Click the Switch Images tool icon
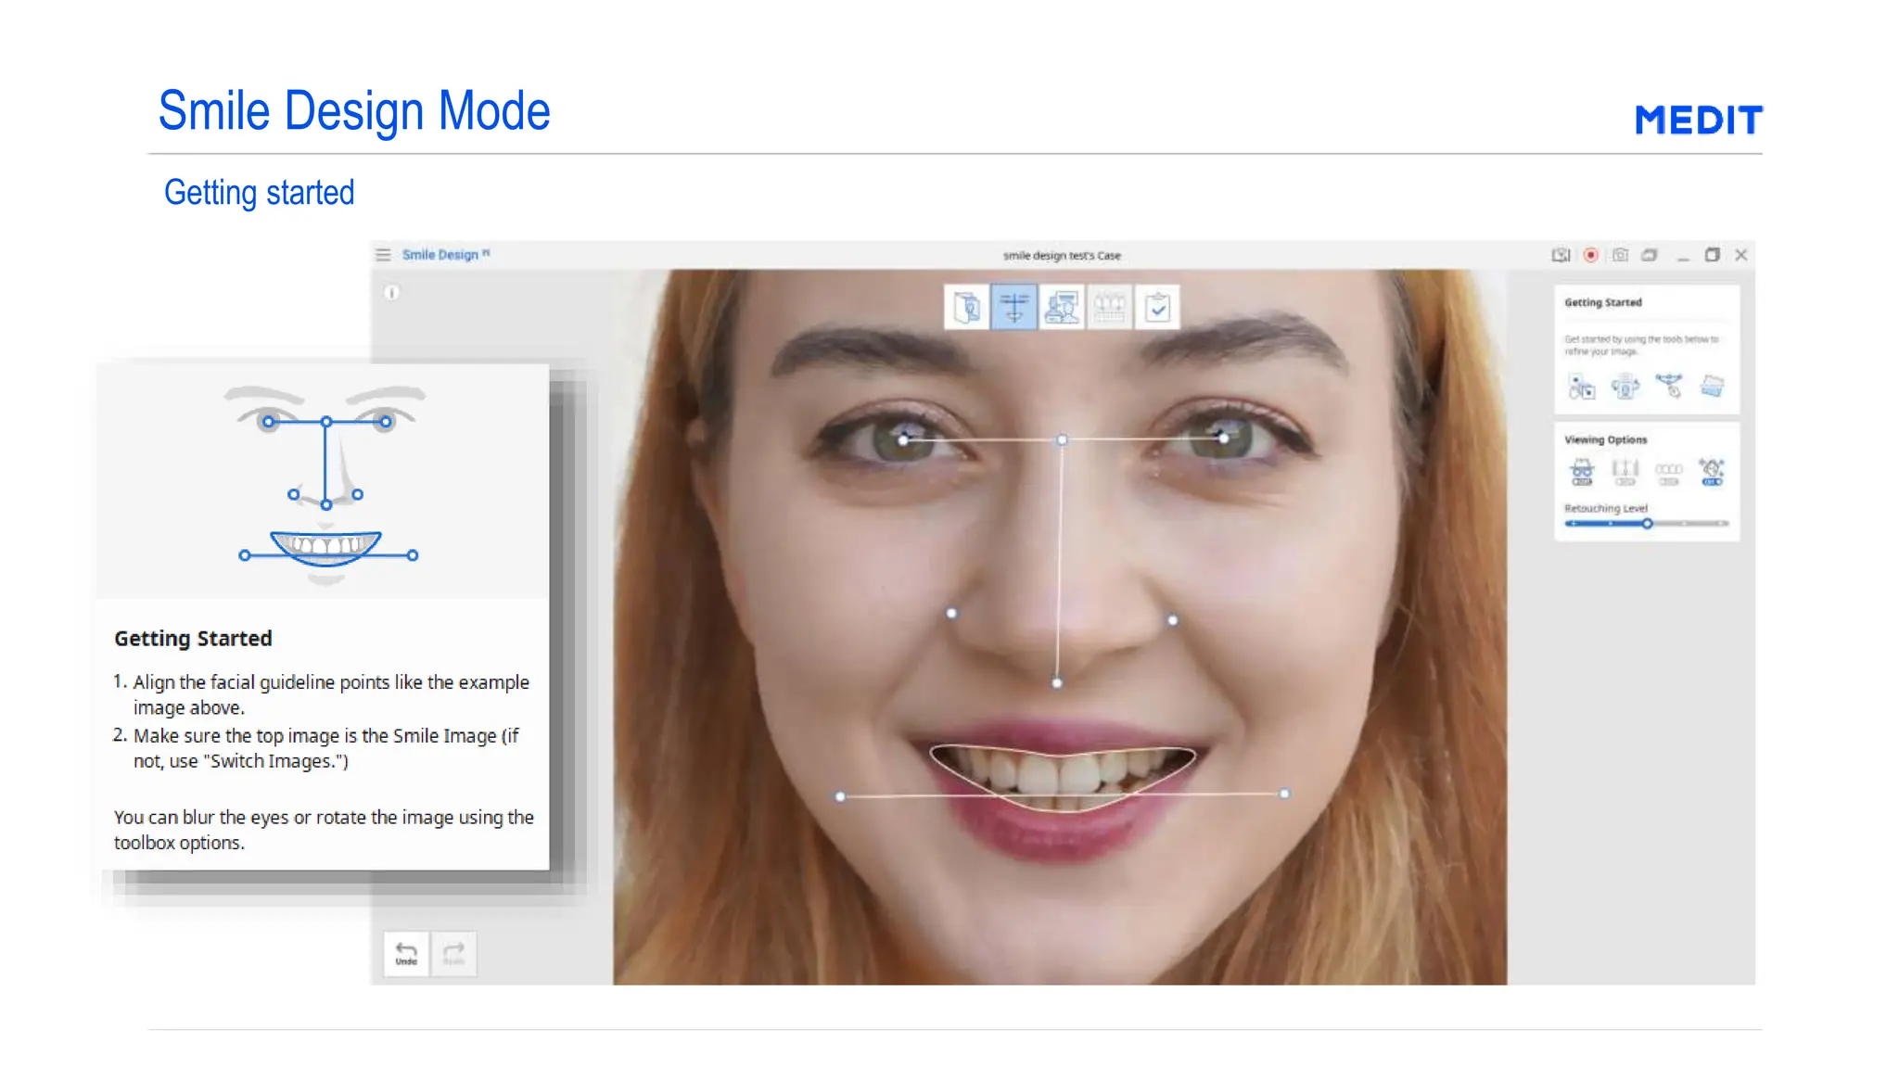Screen dimensions: 1899x1068 click(x=1581, y=387)
